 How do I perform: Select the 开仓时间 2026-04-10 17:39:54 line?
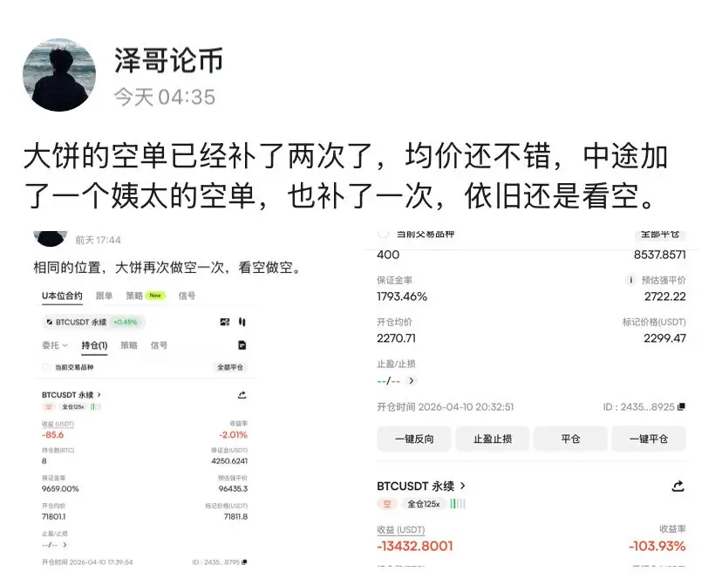[x=87, y=562]
